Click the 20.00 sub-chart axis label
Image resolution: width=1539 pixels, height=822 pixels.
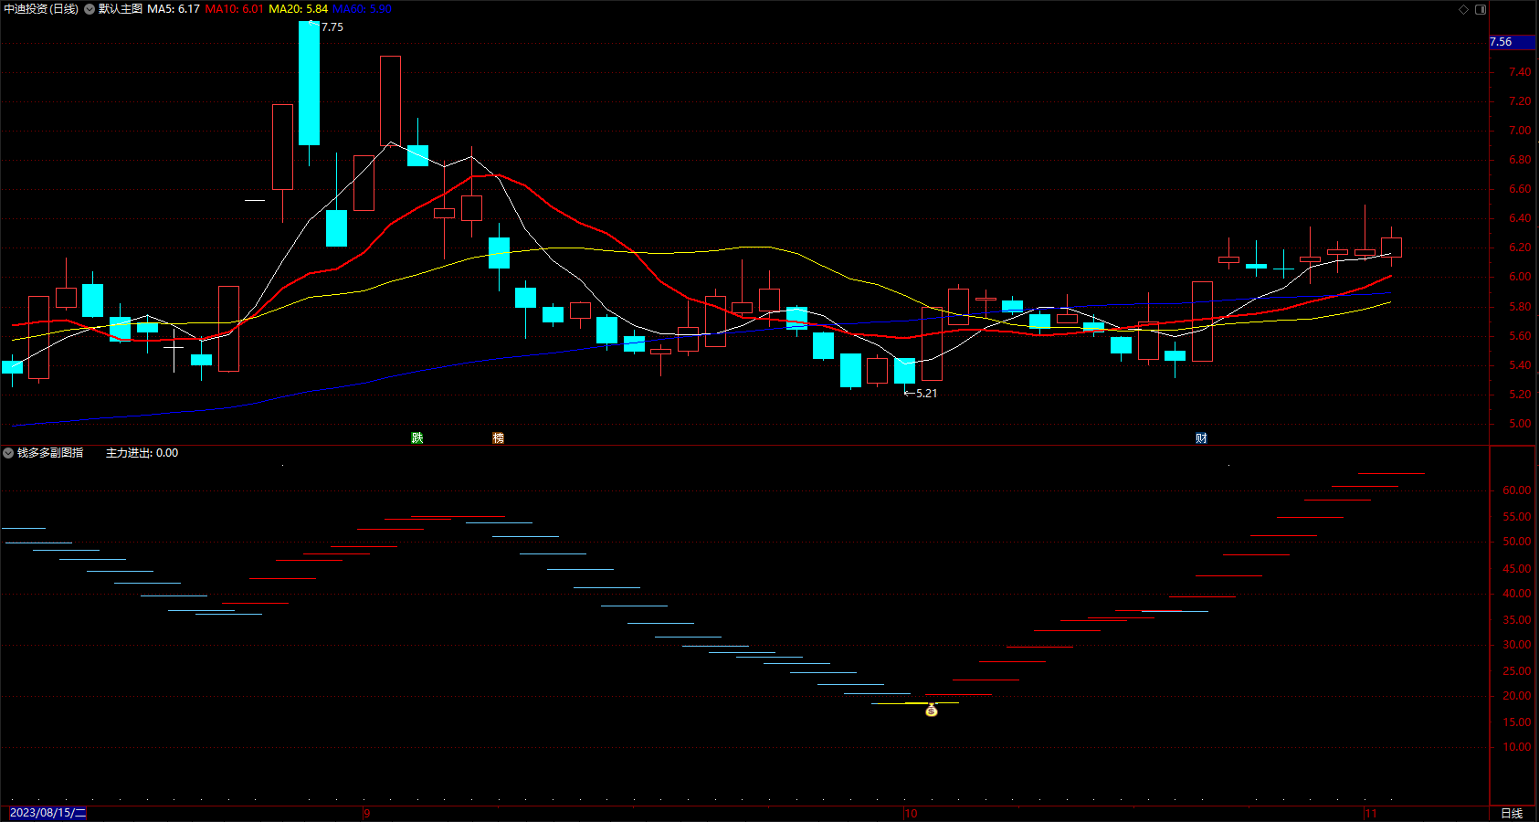1517,696
